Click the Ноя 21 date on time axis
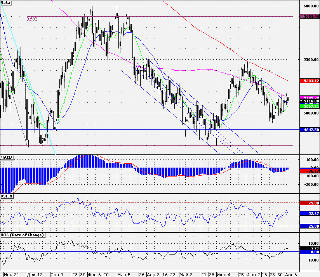Viewport: 320px width, 277px height. [x=11, y=274]
